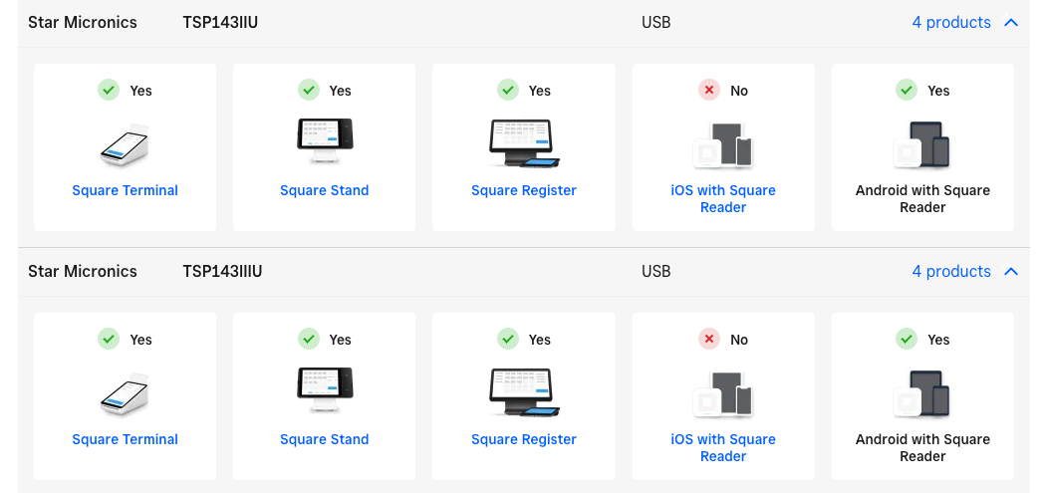Open Square Register link under TSP143IIU

tap(524, 190)
